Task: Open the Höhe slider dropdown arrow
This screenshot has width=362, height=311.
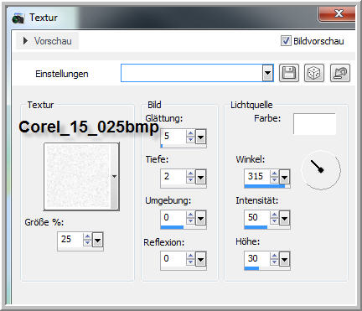Action: click(x=285, y=259)
